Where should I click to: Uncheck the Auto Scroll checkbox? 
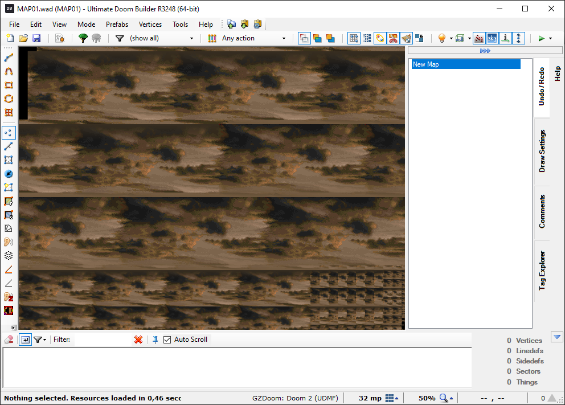[167, 339]
